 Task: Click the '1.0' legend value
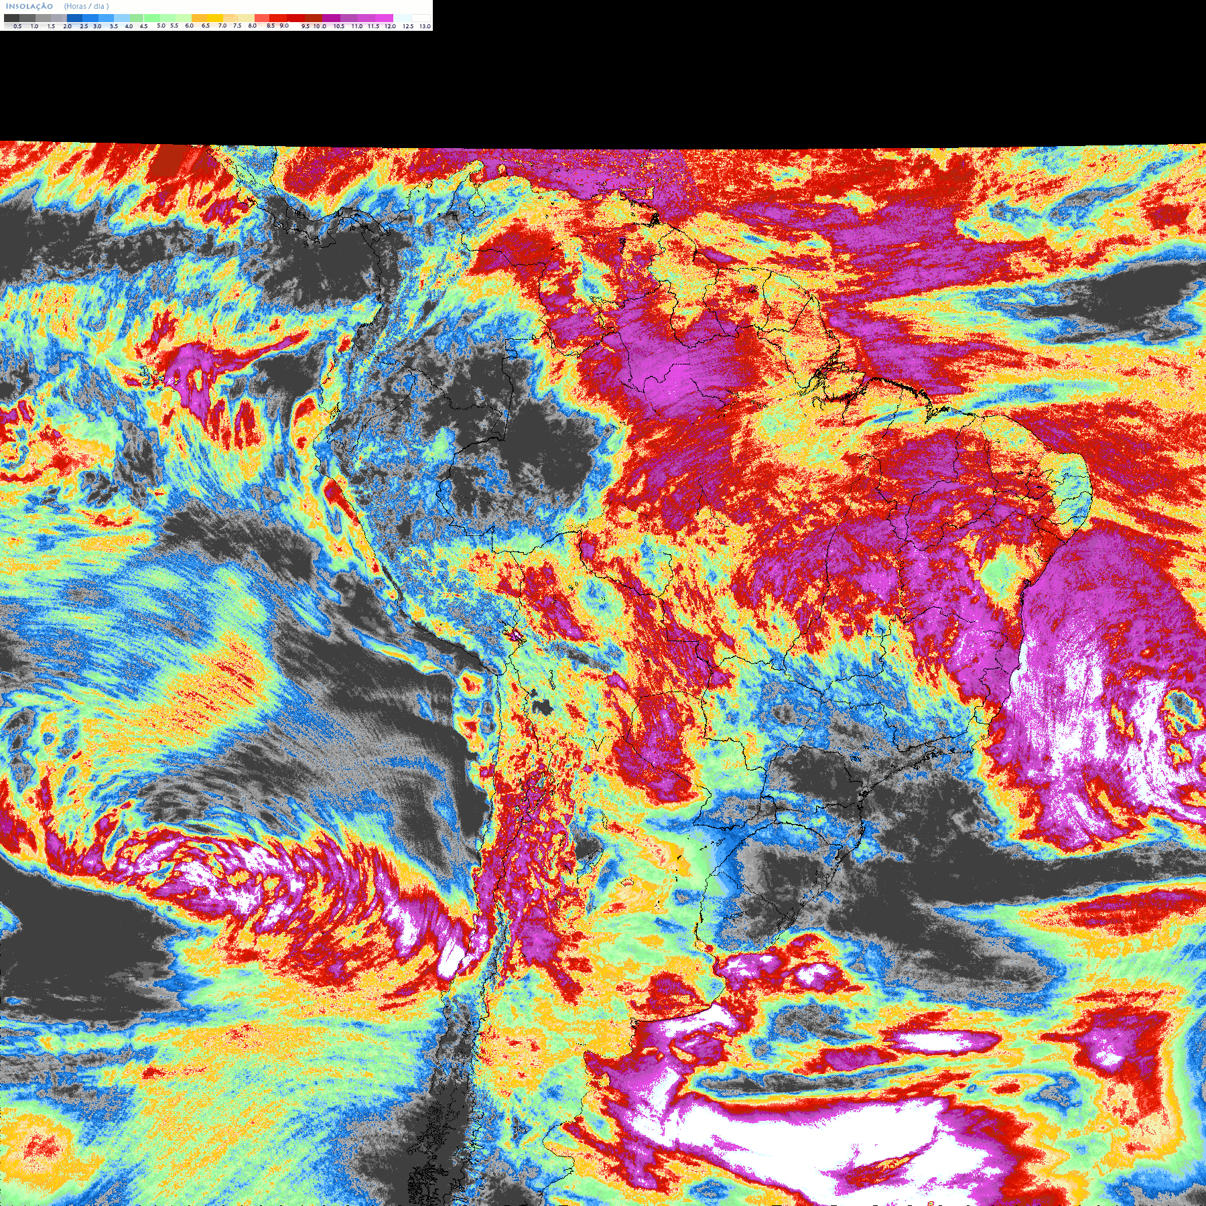34,26
